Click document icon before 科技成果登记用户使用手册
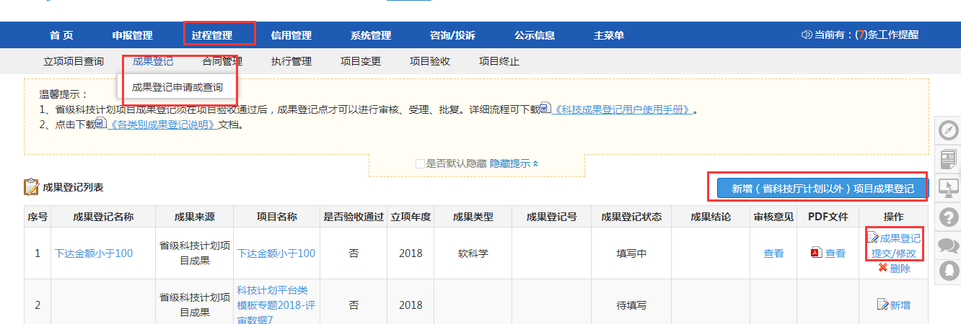The height and width of the screenshot is (324, 961). coord(545,109)
